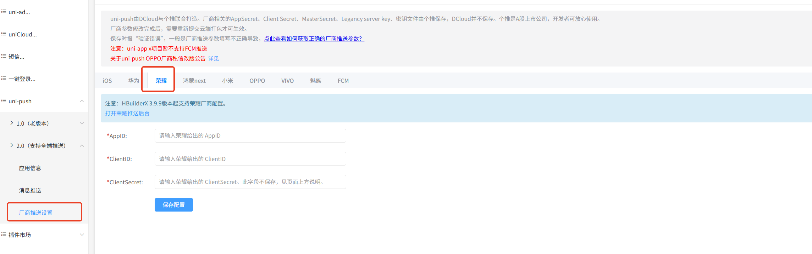Click the notice about HBuilderX 3.9.9版本
The width and height of the screenshot is (812, 254).
click(x=167, y=103)
